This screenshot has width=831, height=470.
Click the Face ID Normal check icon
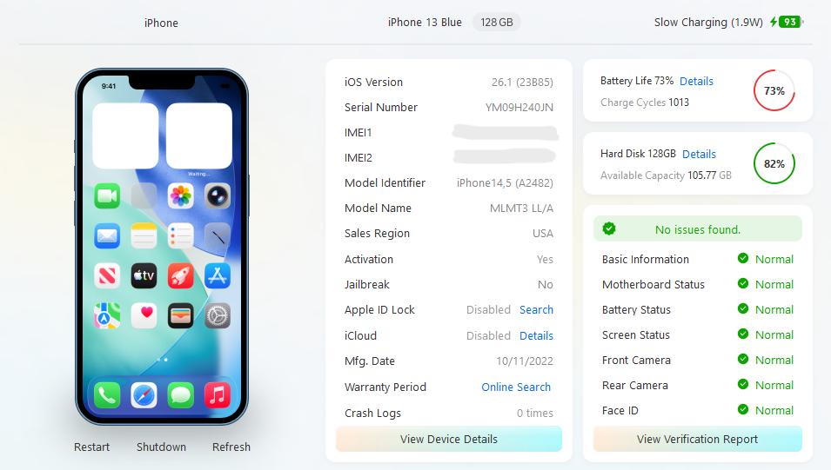[x=743, y=410]
